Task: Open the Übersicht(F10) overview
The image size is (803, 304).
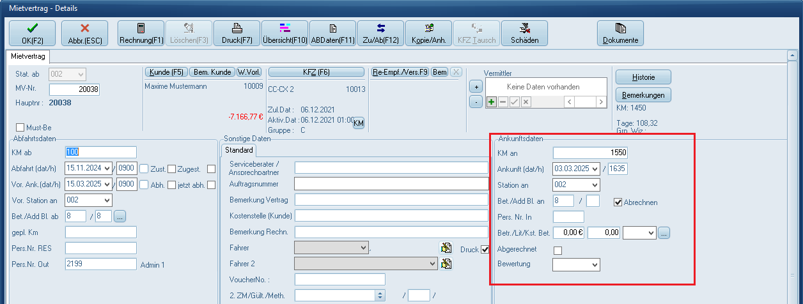Action: pyautogui.click(x=285, y=33)
